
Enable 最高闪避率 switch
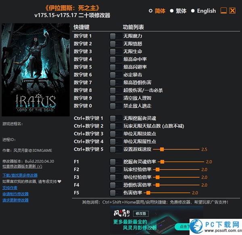(116, 67)
